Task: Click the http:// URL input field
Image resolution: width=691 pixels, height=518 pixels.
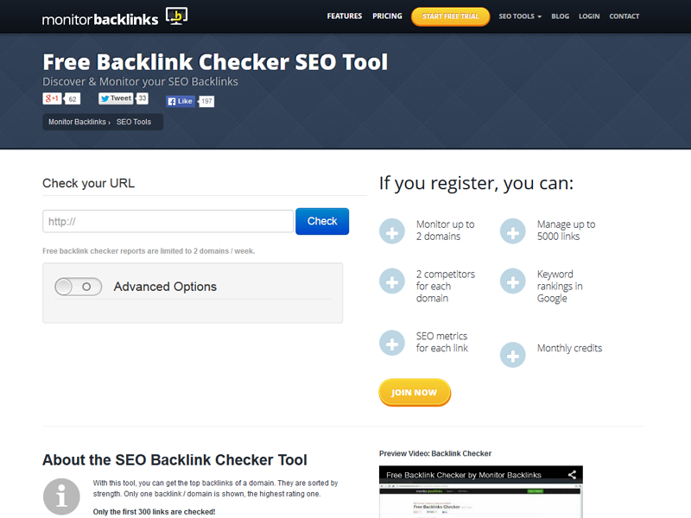Action: point(168,221)
